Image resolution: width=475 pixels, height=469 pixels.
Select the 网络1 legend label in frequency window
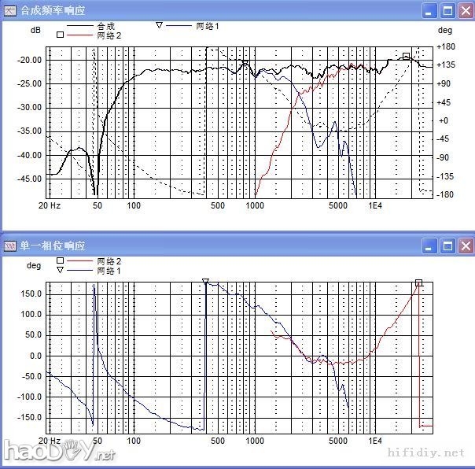(x=207, y=27)
